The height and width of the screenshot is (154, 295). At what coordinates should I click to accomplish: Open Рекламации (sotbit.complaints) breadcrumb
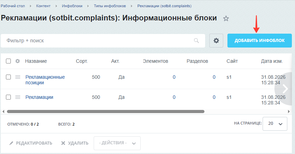[x=164, y=6]
